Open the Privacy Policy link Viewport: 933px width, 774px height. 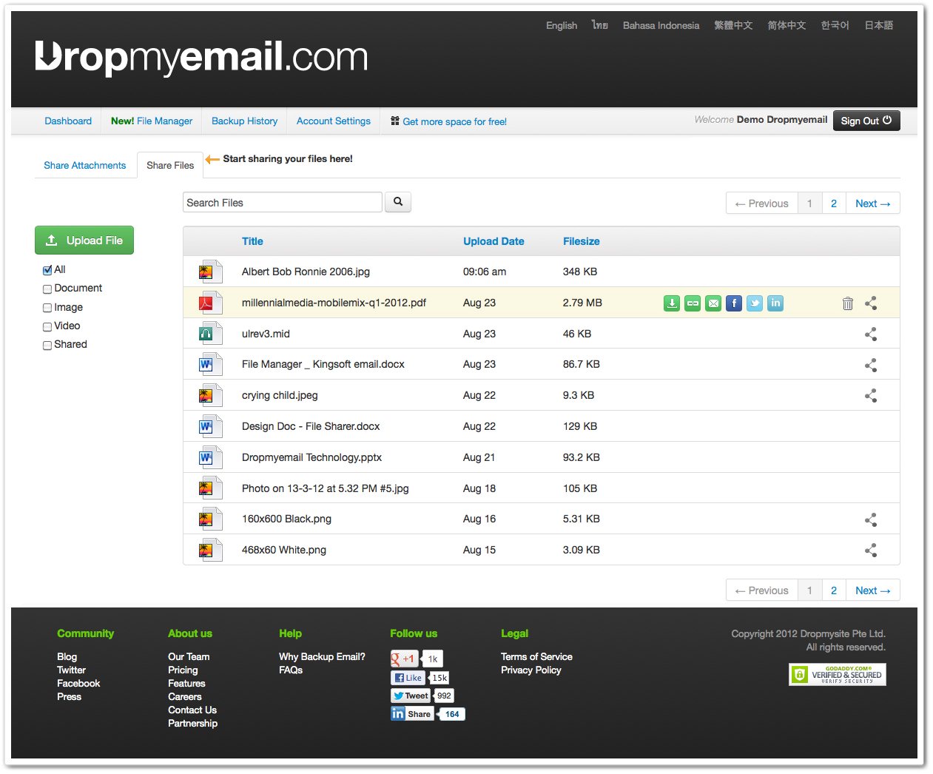[x=531, y=670]
